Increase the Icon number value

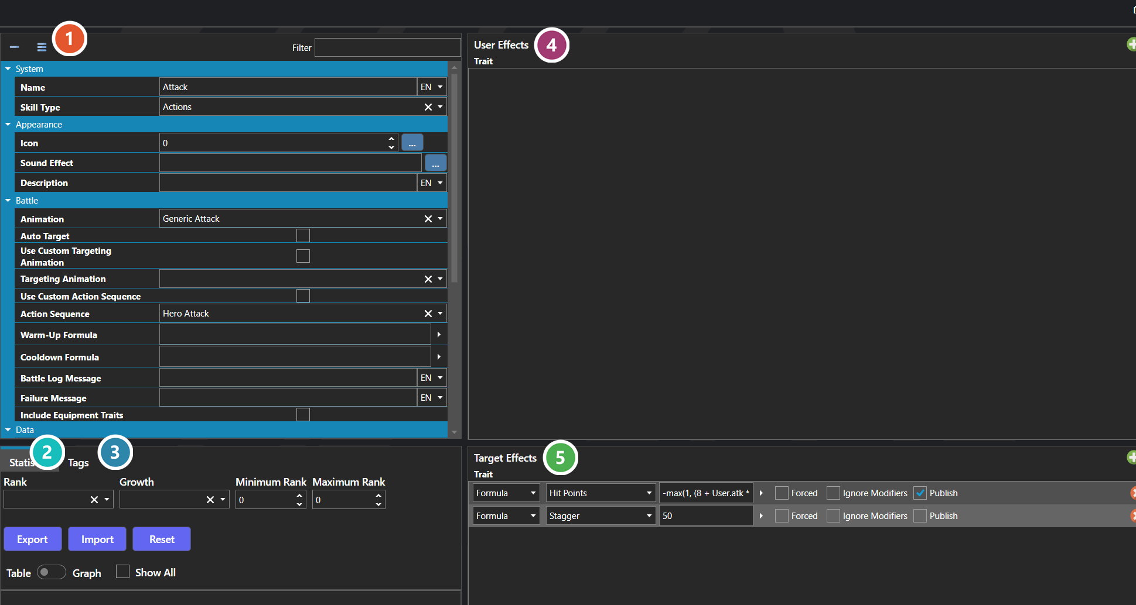point(391,139)
